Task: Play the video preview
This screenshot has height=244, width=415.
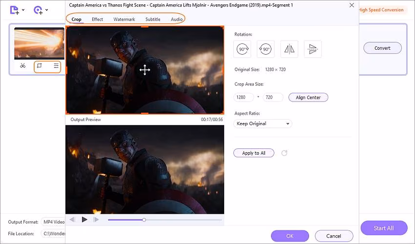Action: pos(84,220)
